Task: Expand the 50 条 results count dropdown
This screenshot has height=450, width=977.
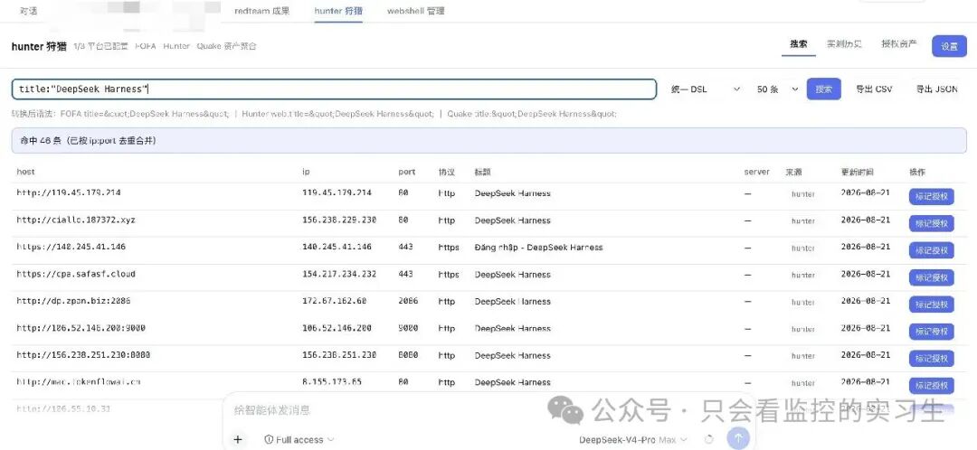Action: click(777, 89)
